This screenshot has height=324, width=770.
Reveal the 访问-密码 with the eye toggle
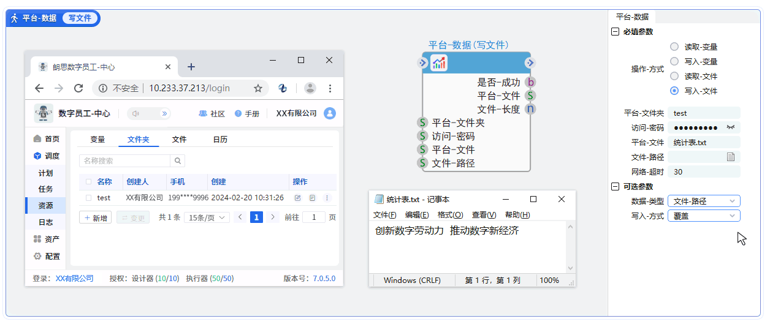(x=730, y=127)
